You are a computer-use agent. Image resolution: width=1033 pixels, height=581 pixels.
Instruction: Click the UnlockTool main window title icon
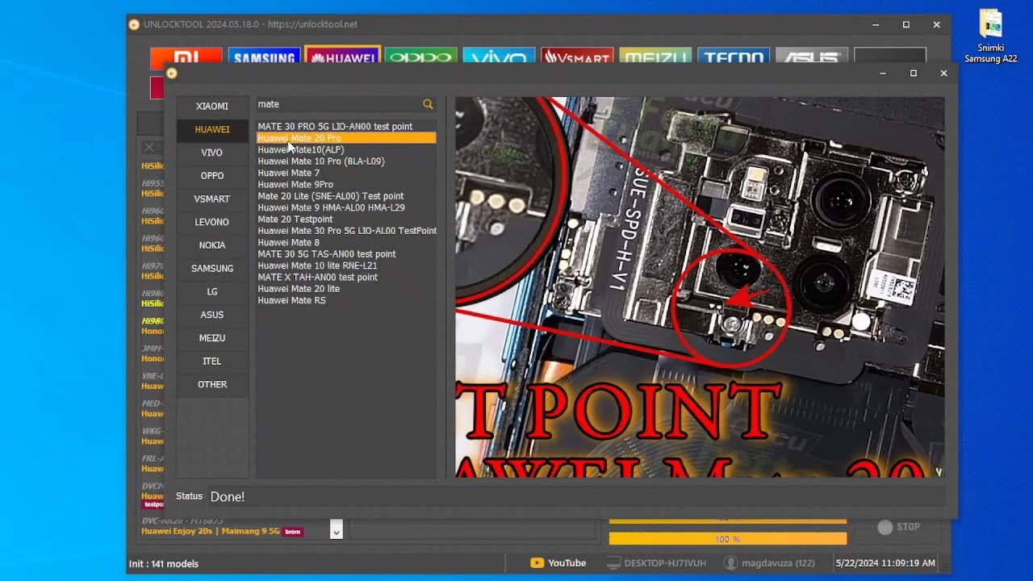pos(134,24)
